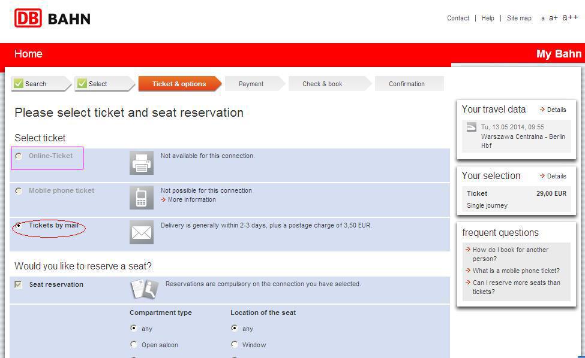Image resolution: width=585 pixels, height=358 pixels.
Task: Select the Online-Ticket radio button
Action: (18, 156)
